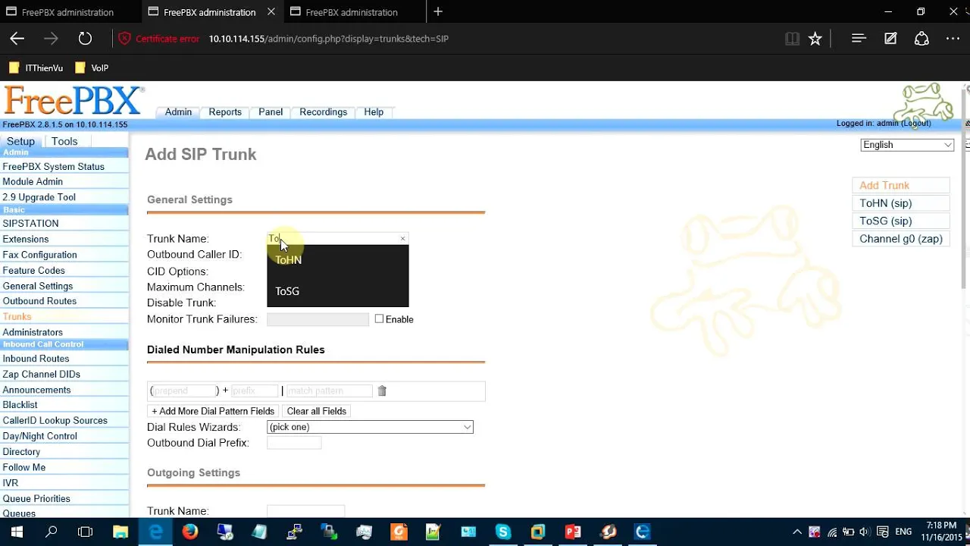Choose ToHN from autocomplete suggestions
Screen dimensions: 970x546
coord(337,260)
